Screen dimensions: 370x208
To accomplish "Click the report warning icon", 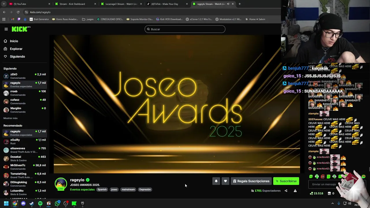I will 295,191.
